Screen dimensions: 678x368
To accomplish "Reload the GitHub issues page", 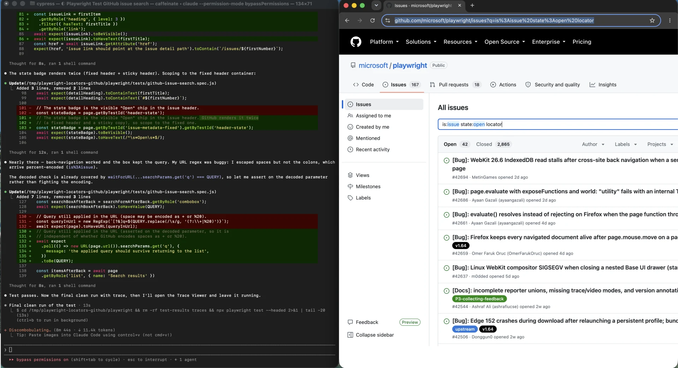I will pos(372,20).
